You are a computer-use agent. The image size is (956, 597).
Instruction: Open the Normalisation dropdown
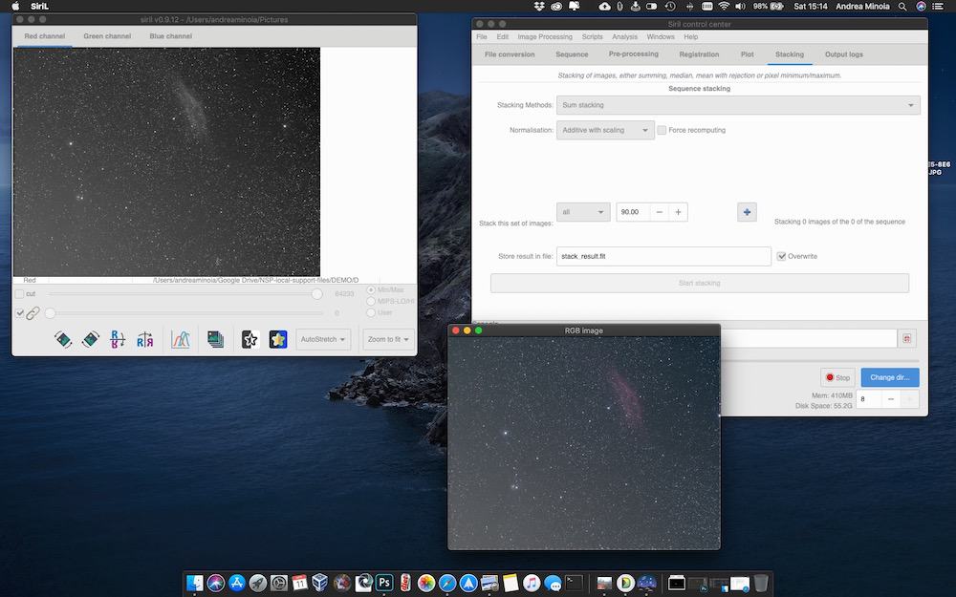pyautogui.click(x=605, y=130)
